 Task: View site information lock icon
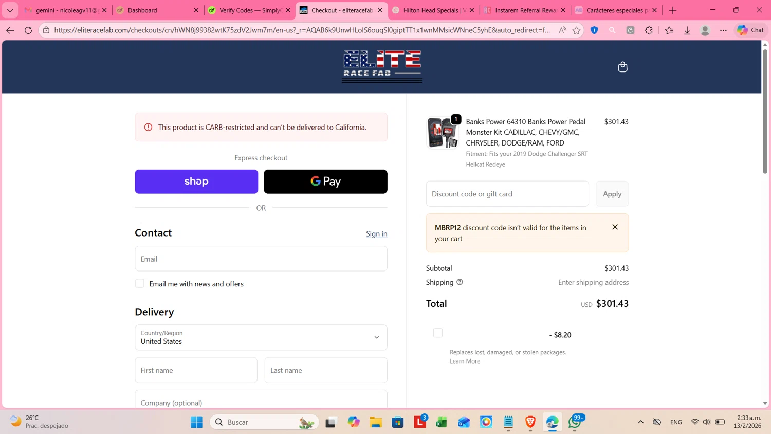(46, 30)
